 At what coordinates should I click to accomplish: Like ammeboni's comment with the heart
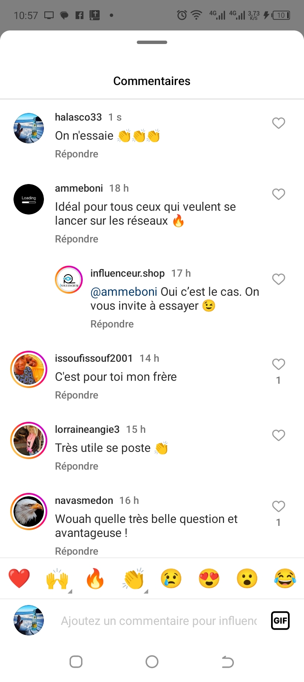pos(278,194)
